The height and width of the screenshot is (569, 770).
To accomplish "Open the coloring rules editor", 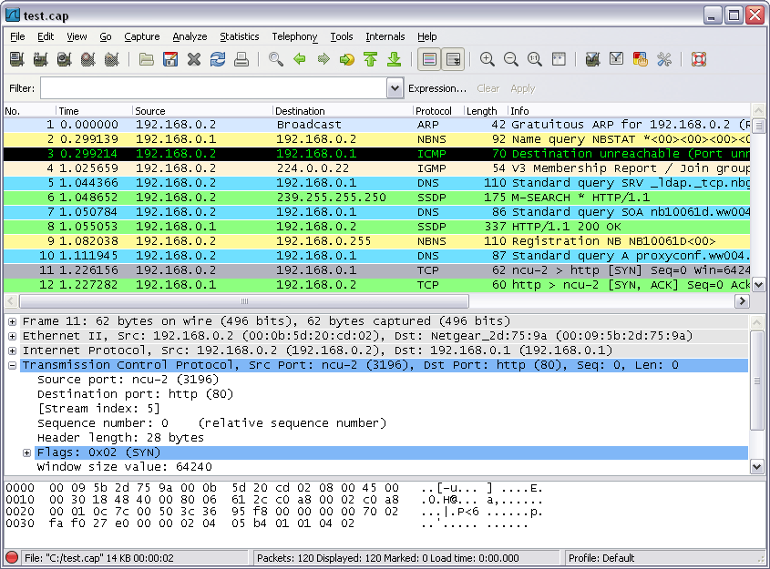I will 641,59.
